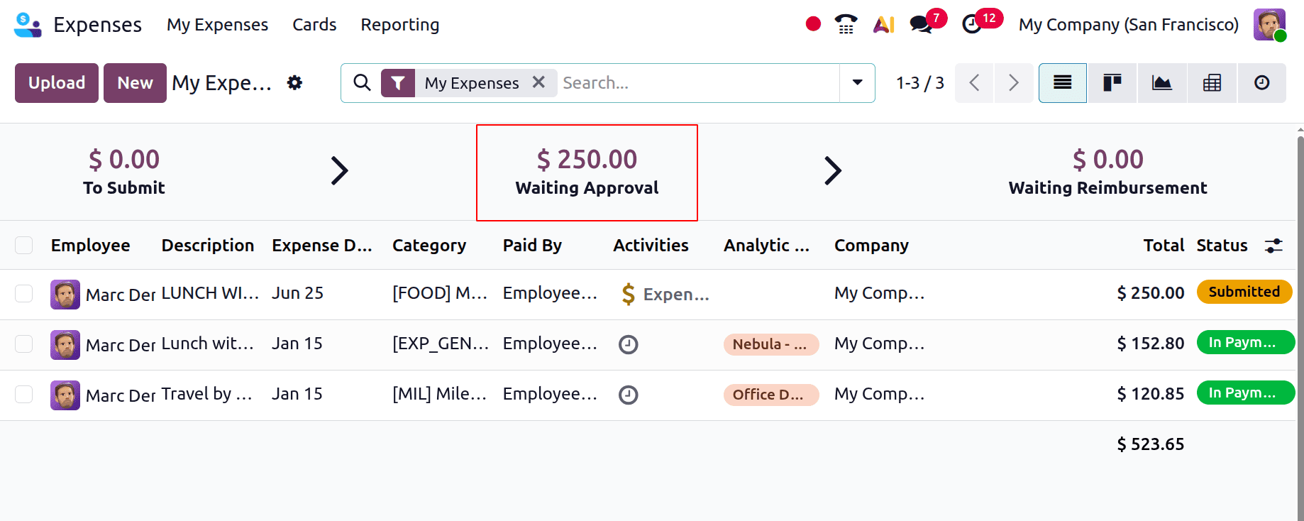Open the Reporting menu

400,25
